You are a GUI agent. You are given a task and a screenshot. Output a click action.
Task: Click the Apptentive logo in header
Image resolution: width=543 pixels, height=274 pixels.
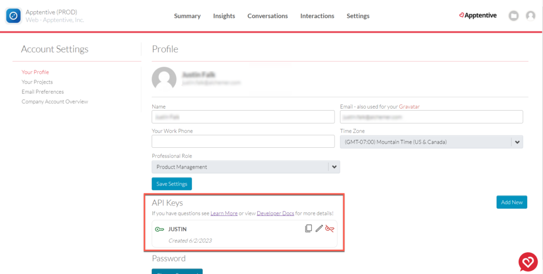pyautogui.click(x=478, y=15)
